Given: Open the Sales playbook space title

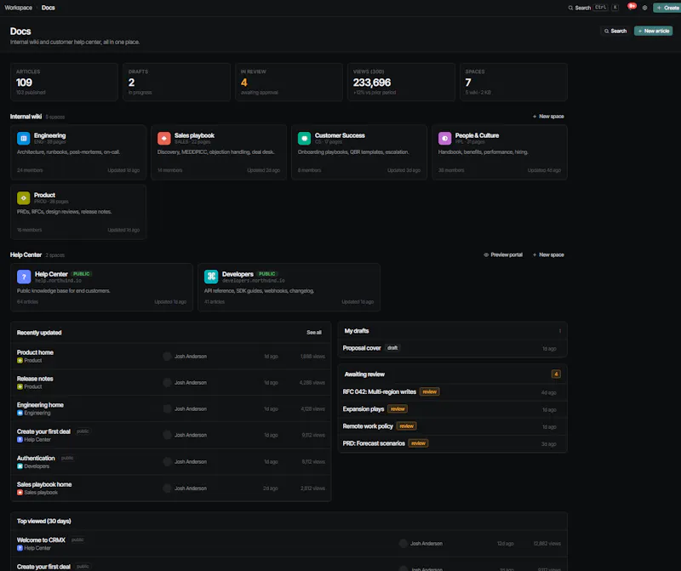Looking at the screenshot, I should 194,135.
